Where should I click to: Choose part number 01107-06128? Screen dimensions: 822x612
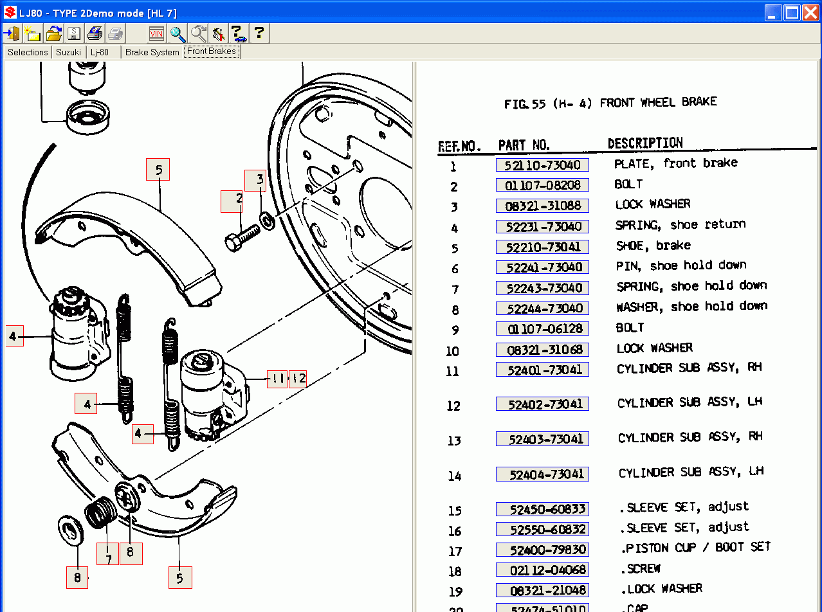542,328
